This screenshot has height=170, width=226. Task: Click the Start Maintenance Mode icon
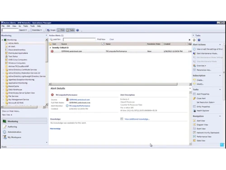pos(194,53)
